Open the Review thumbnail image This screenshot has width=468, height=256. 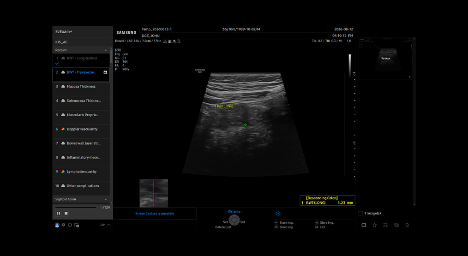click(x=386, y=59)
